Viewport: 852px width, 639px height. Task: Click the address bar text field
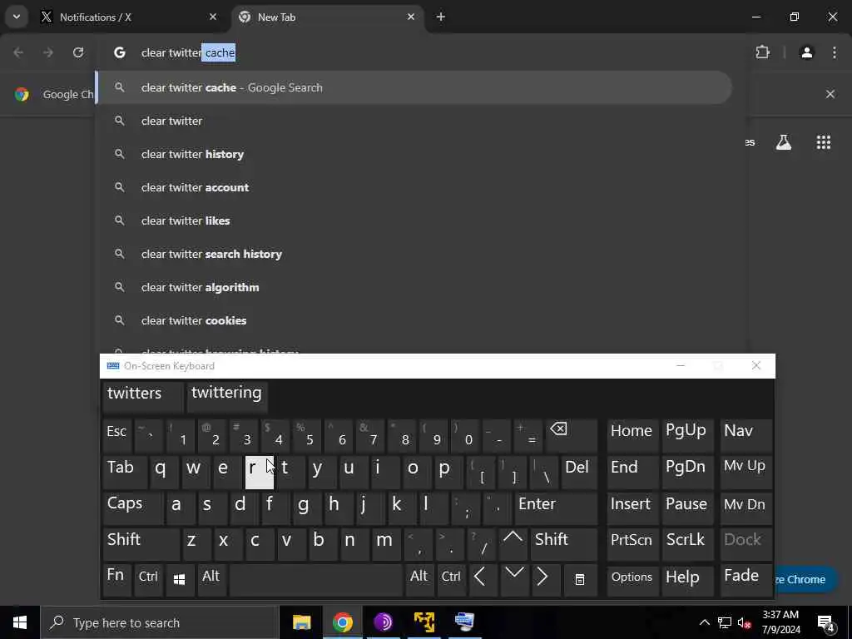(424, 52)
